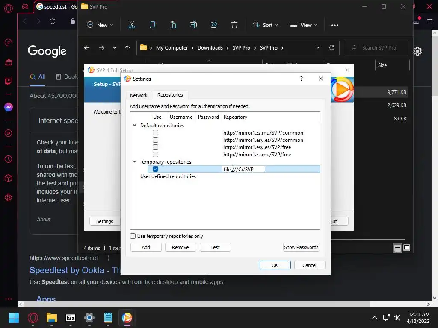Confirm the Settings dialog with OK
The height and width of the screenshot is (328, 438).
click(275, 265)
